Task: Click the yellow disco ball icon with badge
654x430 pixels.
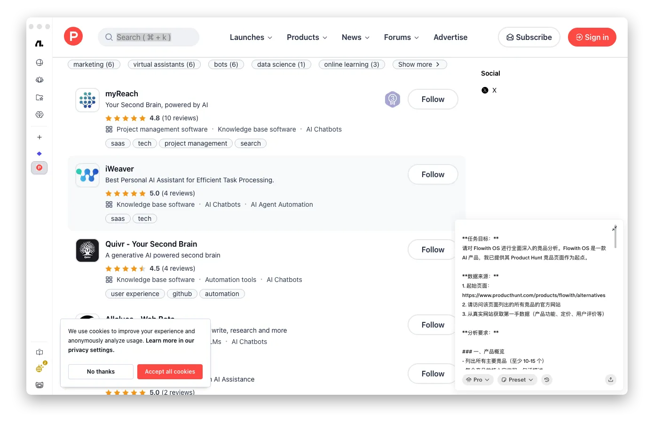Action: click(x=40, y=368)
